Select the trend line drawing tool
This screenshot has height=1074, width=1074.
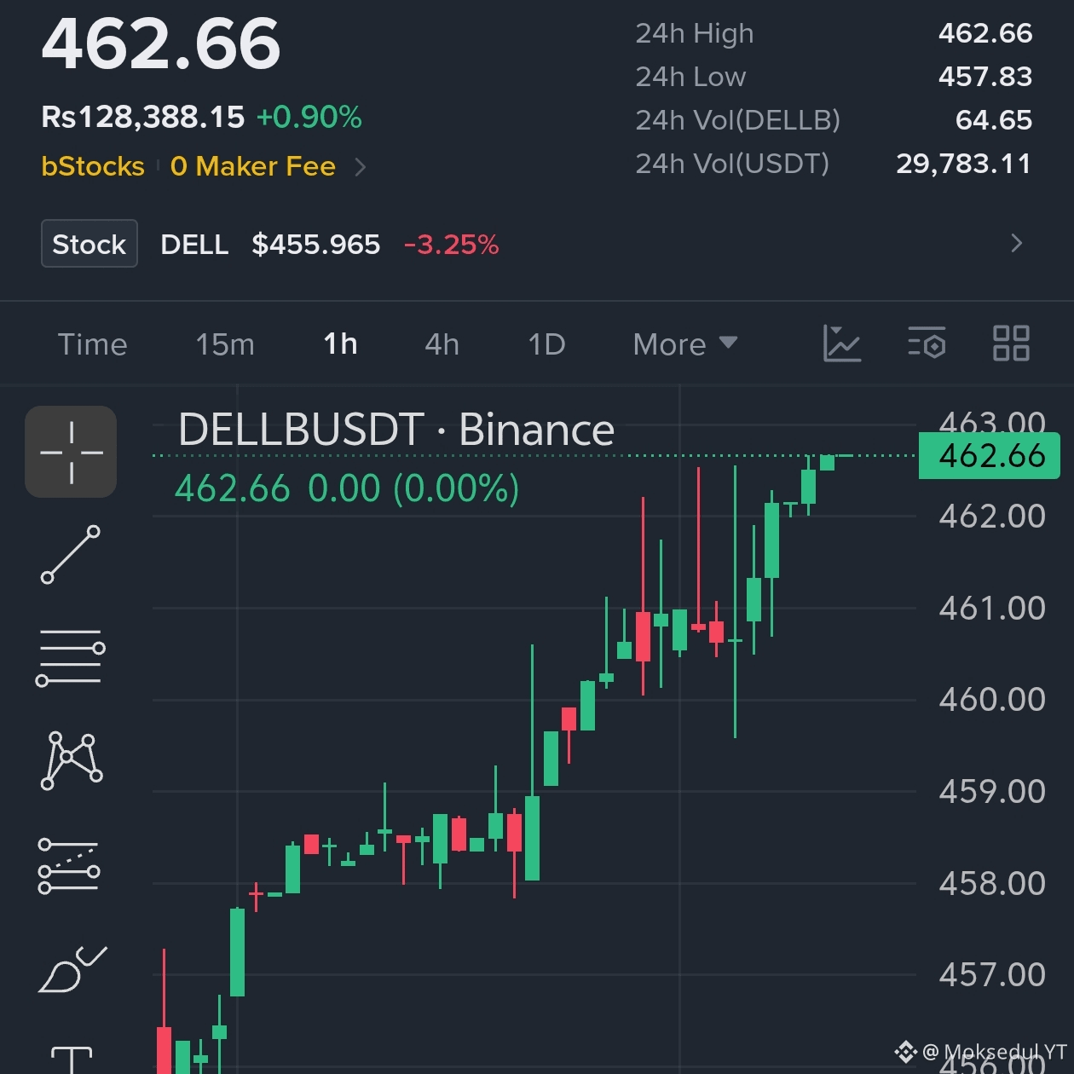pyautogui.click(x=71, y=555)
